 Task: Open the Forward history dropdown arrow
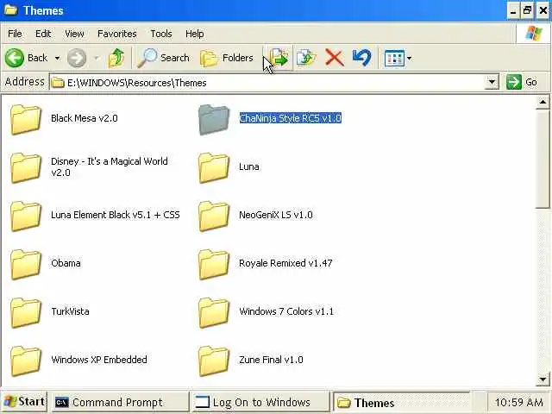click(96, 58)
